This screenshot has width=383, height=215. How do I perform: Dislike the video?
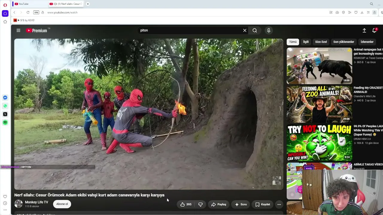pos(200,205)
